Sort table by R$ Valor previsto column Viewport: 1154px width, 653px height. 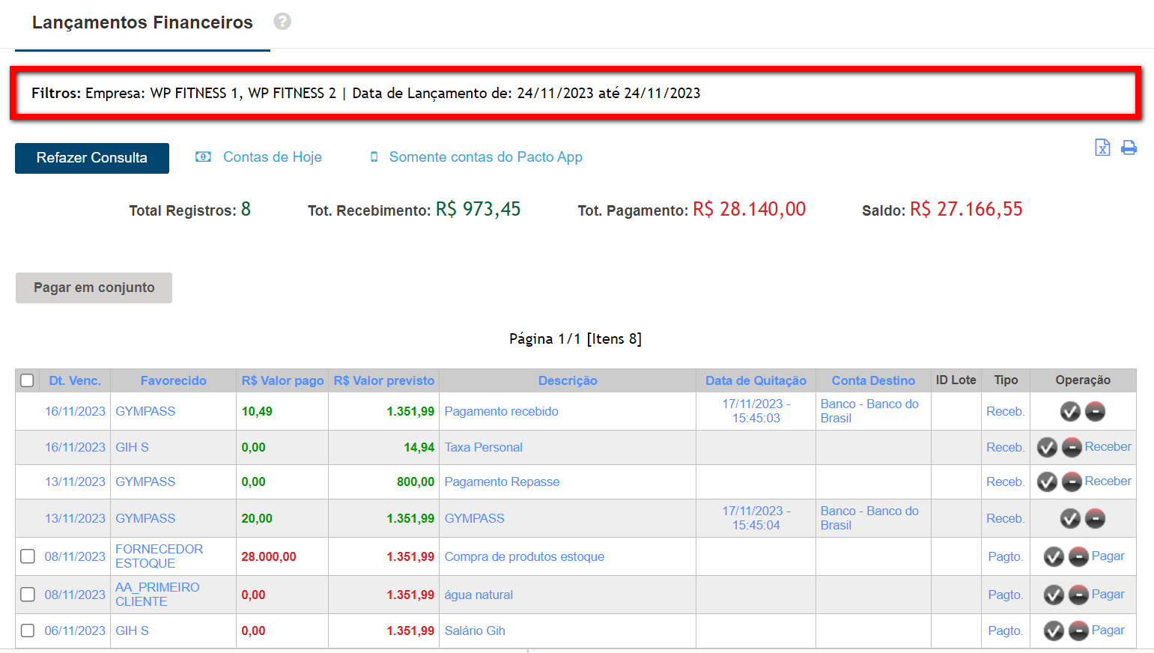(x=383, y=380)
